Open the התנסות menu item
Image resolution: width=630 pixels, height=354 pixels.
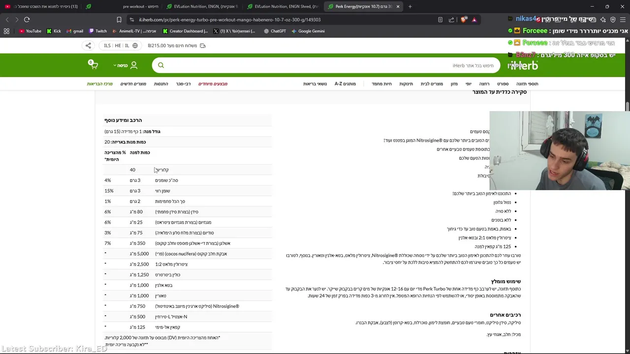point(161,84)
